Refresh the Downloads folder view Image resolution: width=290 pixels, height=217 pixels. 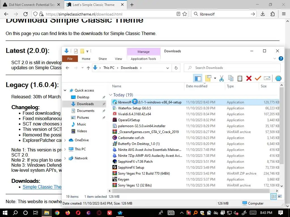[x=176, y=68]
